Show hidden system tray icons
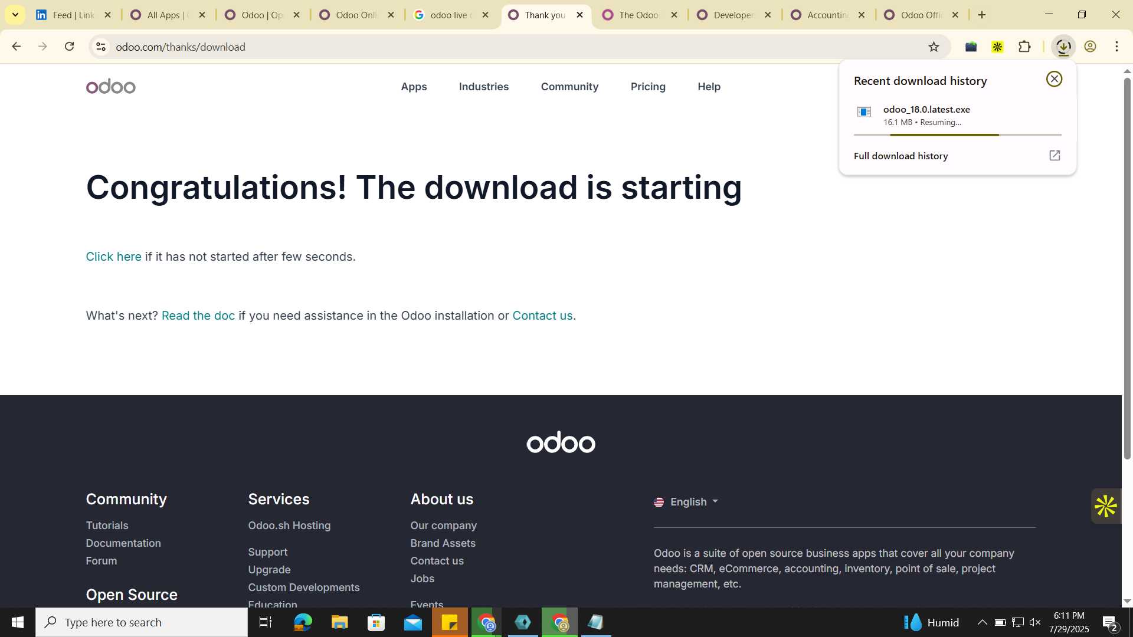Image resolution: width=1133 pixels, height=637 pixels. click(982, 622)
